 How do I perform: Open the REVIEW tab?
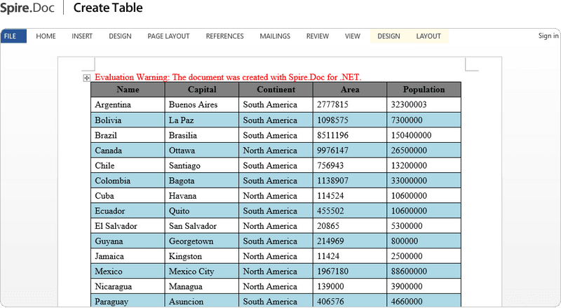(x=318, y=36)
